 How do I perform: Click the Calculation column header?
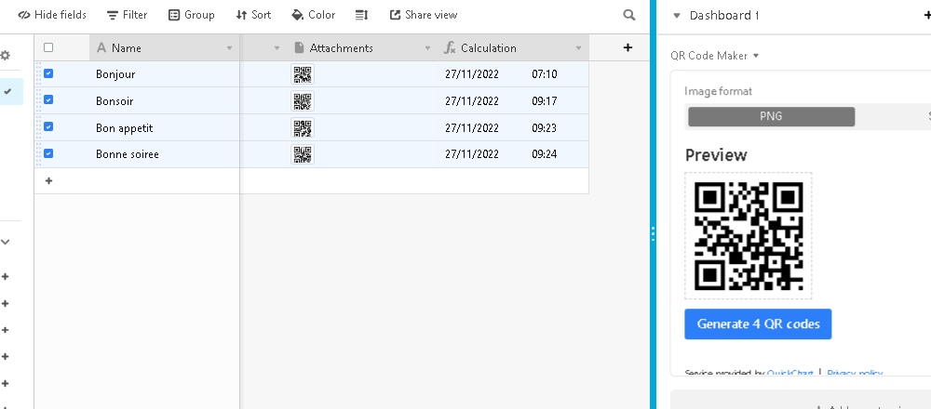coord(514,48)
